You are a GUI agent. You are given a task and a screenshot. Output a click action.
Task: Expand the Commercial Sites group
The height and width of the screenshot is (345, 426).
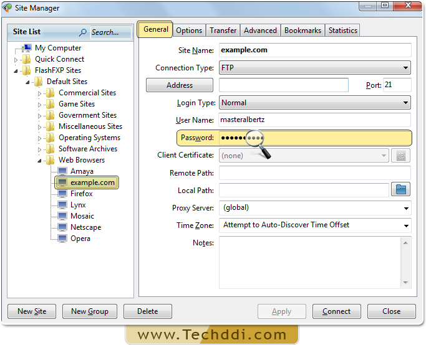coord(40,93)
